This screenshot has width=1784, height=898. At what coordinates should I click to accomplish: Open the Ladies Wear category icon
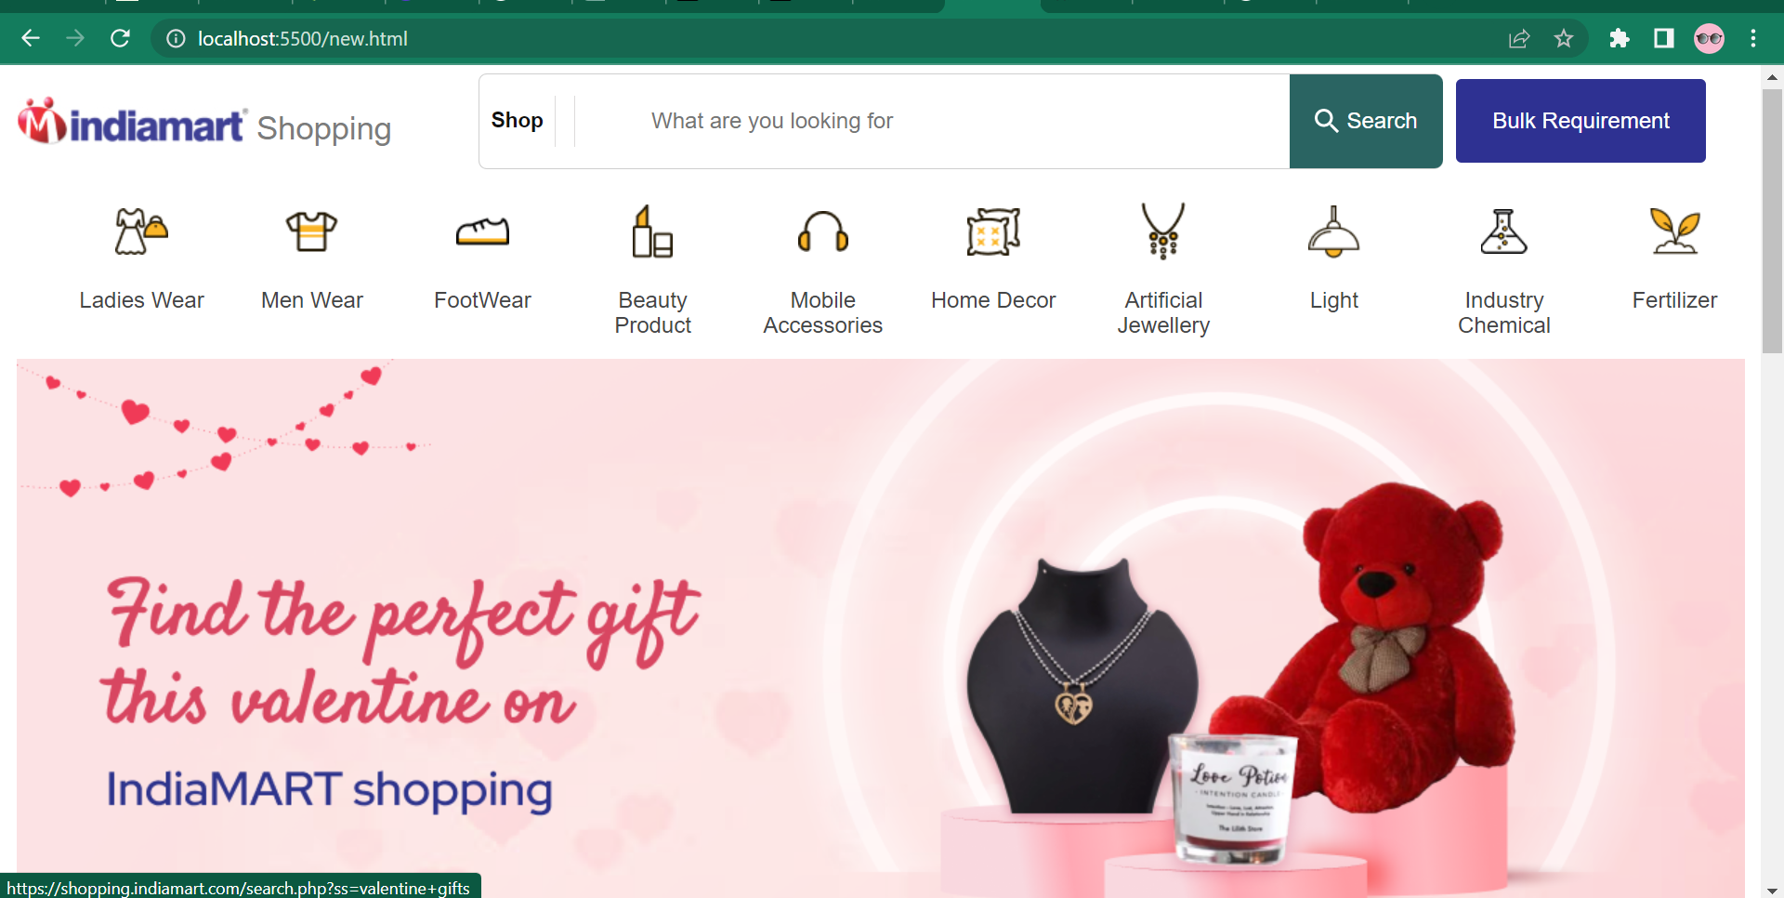(141, 231)
